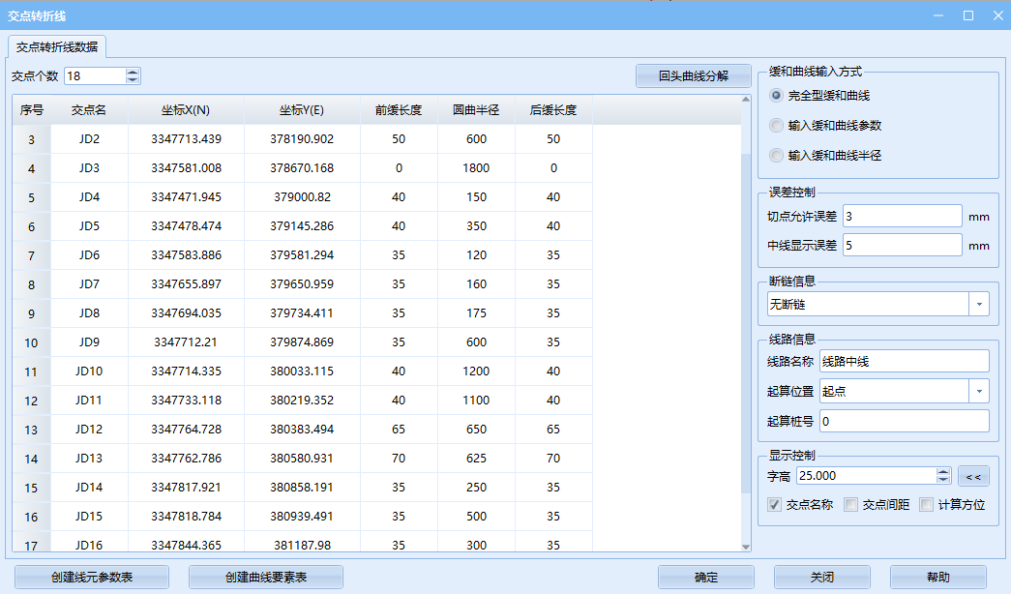This screenshot has height=594, width=1011.
Task: Select the 输入缓和曲线参数 radio option
Action: pyautogui.click(x=776, y=125)
